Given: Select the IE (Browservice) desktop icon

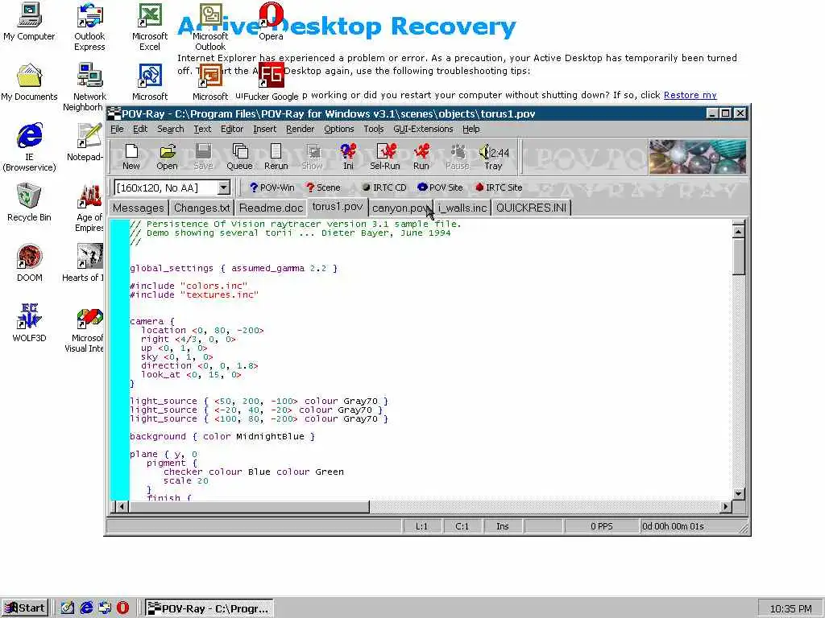Looking at the screenshot, I should [x=29, y=148].
